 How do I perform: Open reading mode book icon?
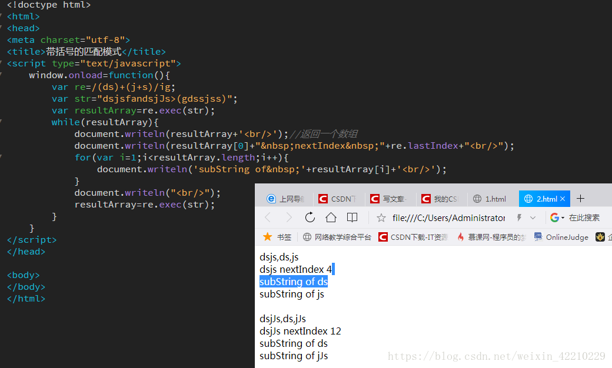352,217
